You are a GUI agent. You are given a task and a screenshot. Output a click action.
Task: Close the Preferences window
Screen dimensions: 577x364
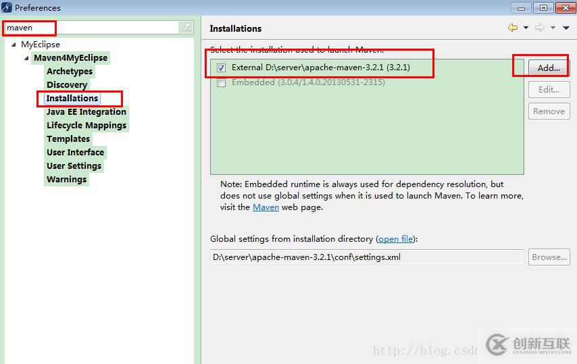[566, 7]
